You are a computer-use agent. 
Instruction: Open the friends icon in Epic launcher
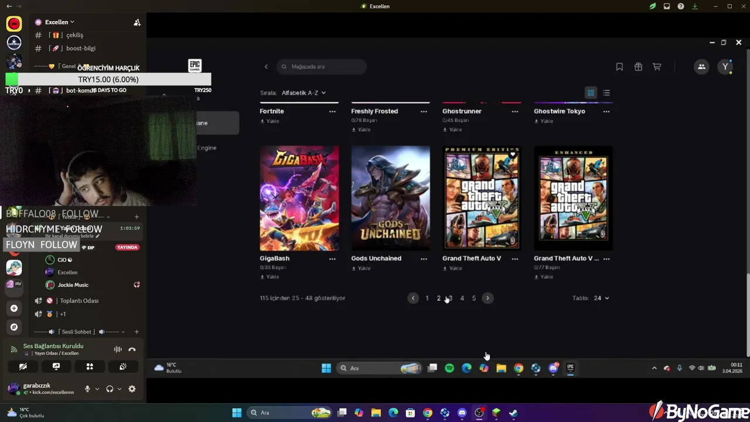(701, 67)
